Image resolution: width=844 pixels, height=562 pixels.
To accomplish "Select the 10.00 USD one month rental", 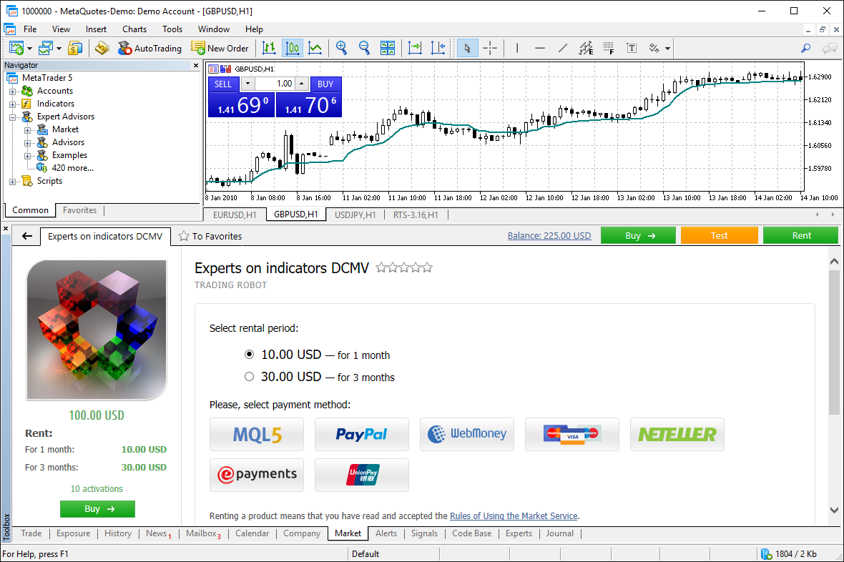I will (250, 355).
